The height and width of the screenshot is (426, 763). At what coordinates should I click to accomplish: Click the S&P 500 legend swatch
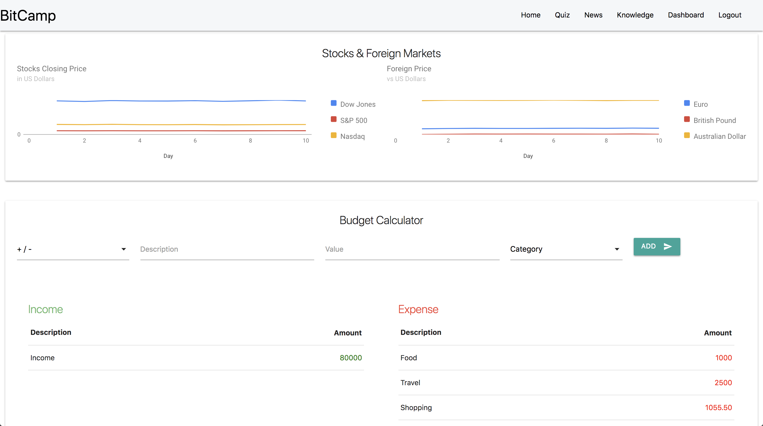(334, 119)
